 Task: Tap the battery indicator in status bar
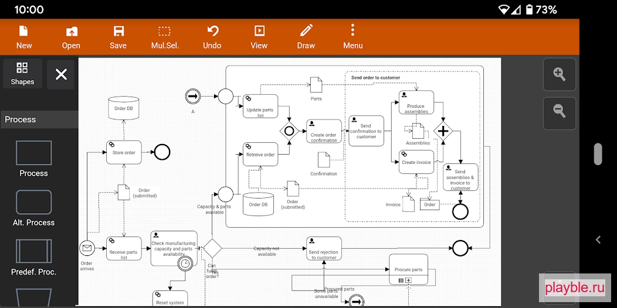click(529, 9)
